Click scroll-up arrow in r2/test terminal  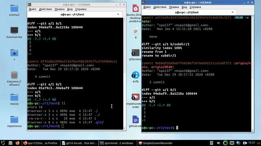point(252,17)
